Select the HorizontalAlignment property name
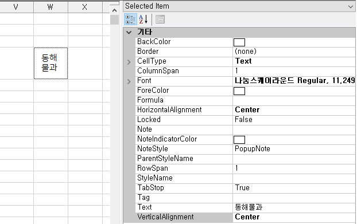This screenshot has width=357, height=224. (169, 110)
